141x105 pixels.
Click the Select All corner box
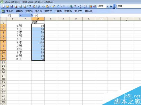pos(3,19)
